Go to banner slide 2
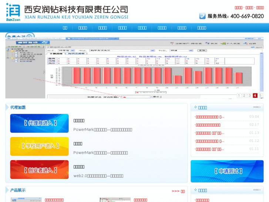Screen dimensions: 269x202 click(244, 95)
